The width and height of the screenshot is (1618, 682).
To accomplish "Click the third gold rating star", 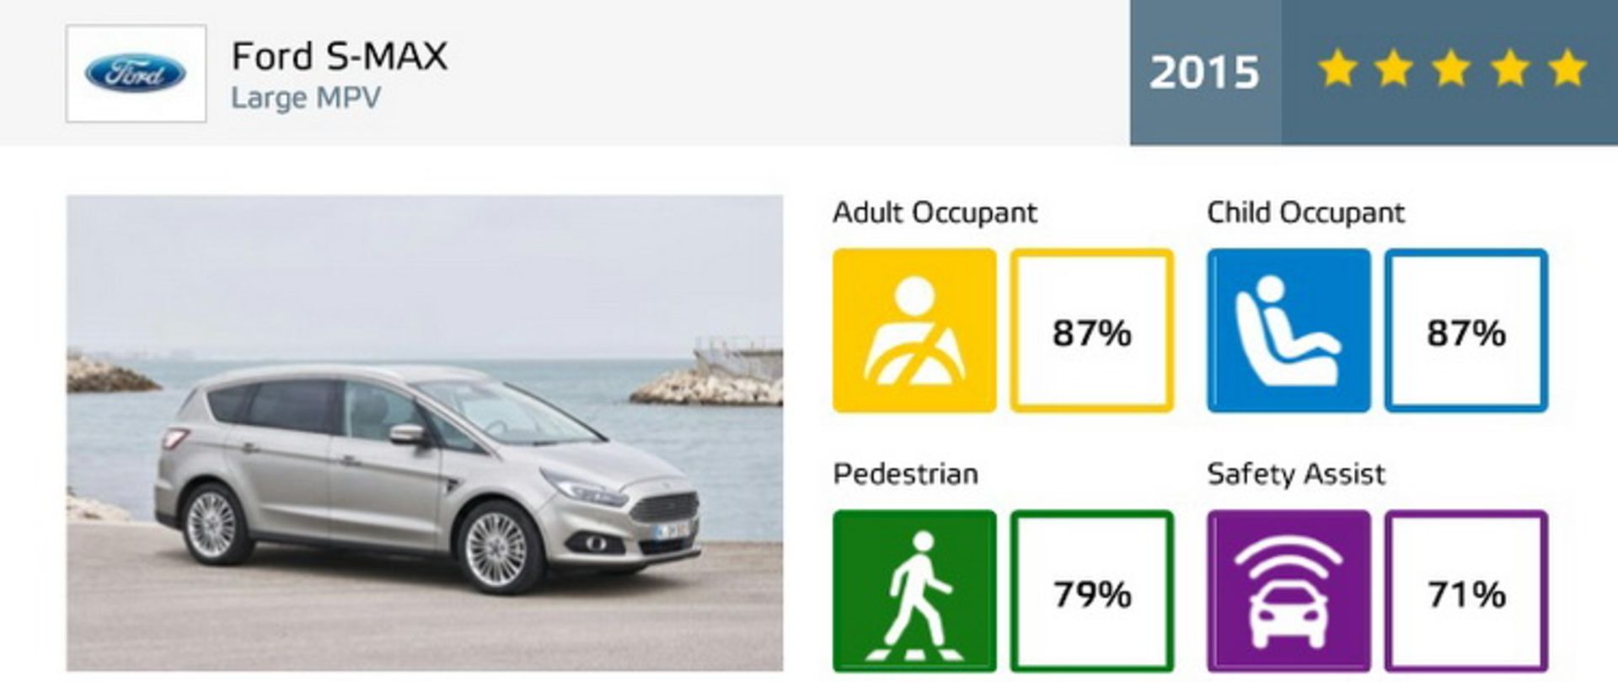I will click(1451, 68).
